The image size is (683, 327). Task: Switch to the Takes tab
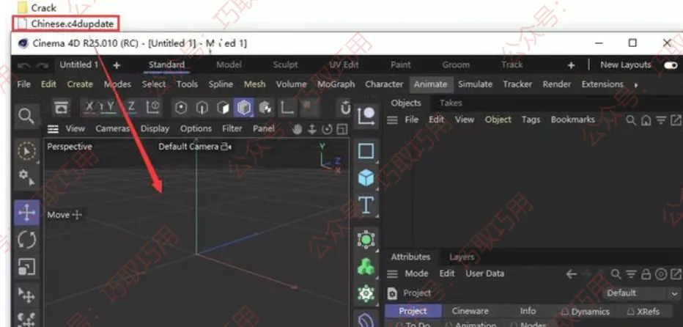[451, 103]
